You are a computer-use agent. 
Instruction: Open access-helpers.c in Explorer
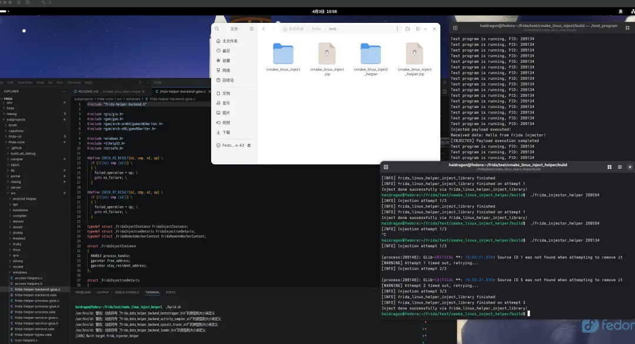tap(28, 278)
